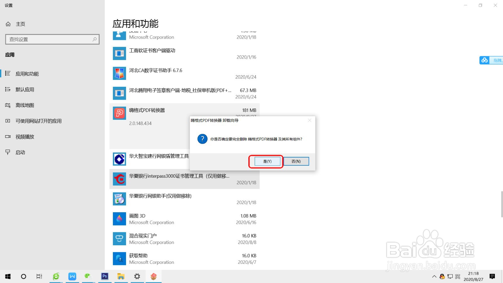This screenshot has width=503, height=283.
Task: Select 河北CA数字证书助手 6.7.6 entry
Action: (x=185, y=74)
